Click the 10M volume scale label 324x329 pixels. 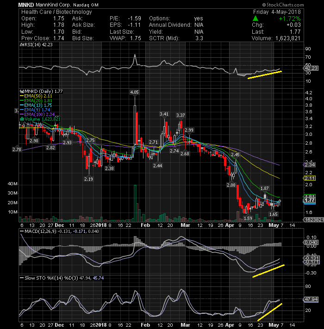[12, 212]
